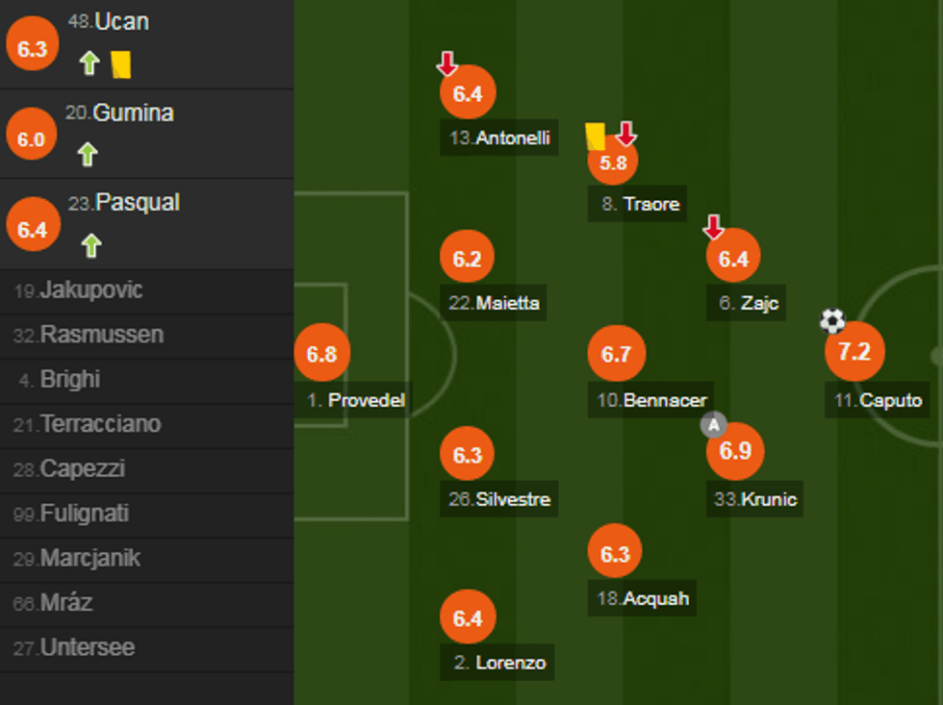
Task: Click Maietta's player label
Action: coord(495,304)
